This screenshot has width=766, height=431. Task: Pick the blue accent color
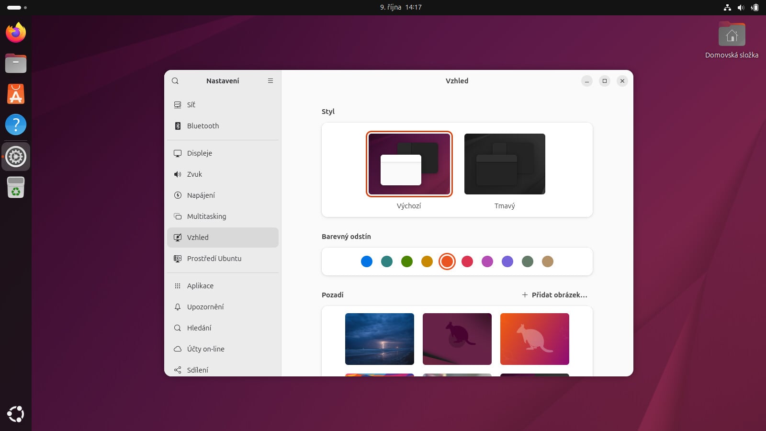coord(367,261)
